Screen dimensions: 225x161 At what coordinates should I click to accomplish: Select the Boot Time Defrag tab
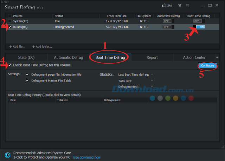point(110,57)
